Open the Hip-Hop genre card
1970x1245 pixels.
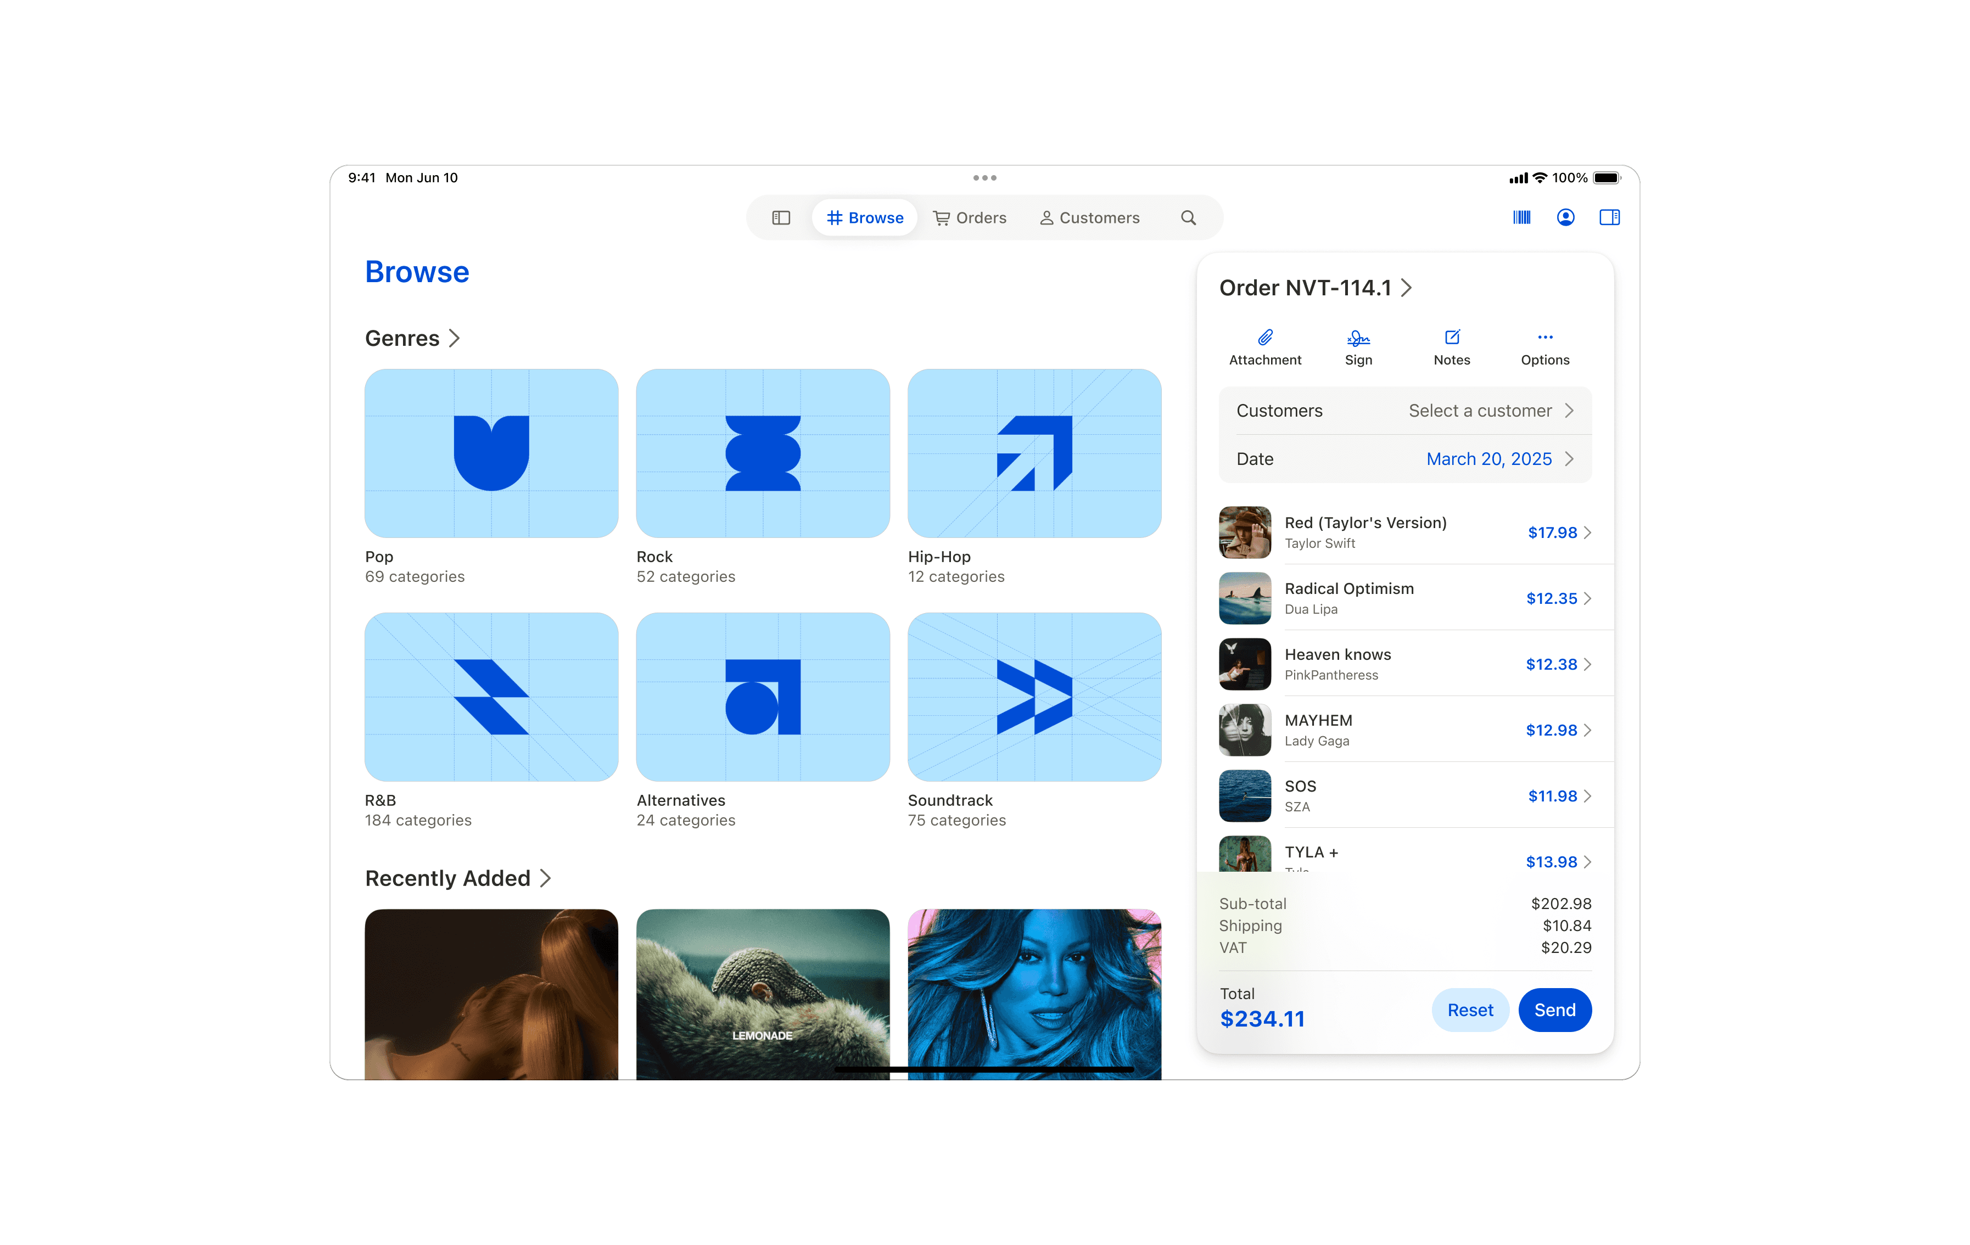[x=1034, y=453]
